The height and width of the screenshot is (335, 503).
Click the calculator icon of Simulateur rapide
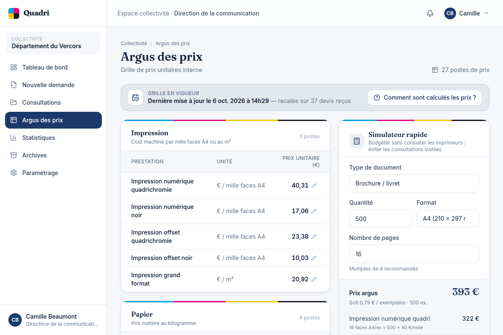tap(357, 141)
